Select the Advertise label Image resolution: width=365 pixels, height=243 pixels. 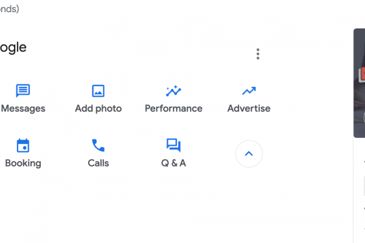click(x=248, y=109)
